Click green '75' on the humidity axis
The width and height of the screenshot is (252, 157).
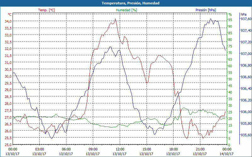coord(230,46)
